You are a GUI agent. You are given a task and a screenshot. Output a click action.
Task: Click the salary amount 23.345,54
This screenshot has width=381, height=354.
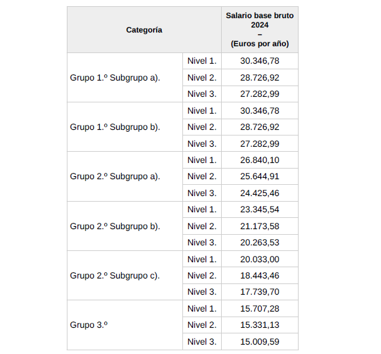259,209
